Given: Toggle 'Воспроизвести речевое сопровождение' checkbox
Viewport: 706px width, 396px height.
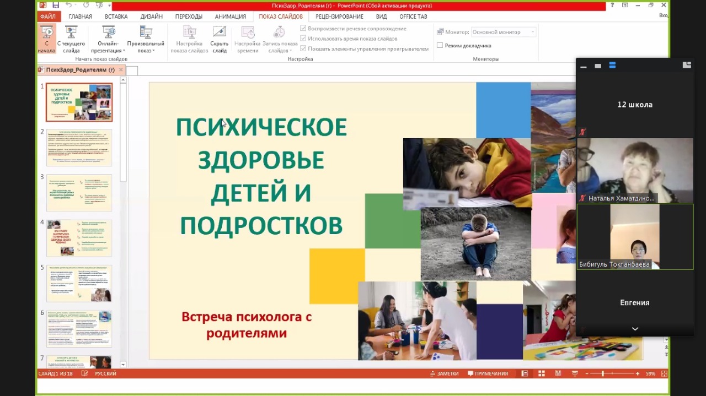Looking at the screenshot, I should click(x=303, y=29).
